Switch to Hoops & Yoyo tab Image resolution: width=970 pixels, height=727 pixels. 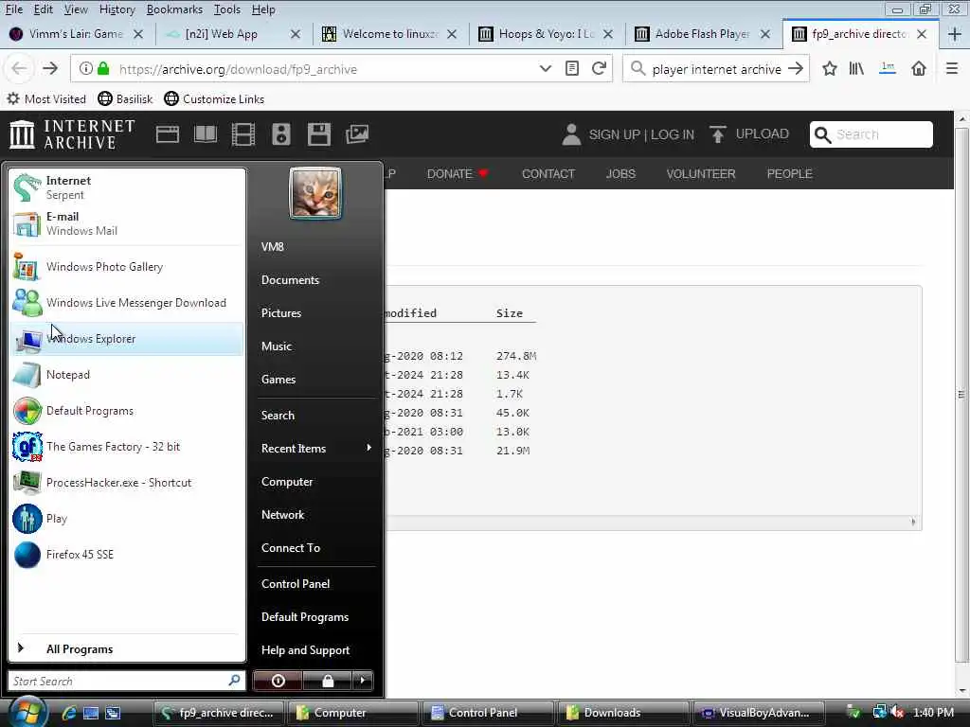point(545,34)
